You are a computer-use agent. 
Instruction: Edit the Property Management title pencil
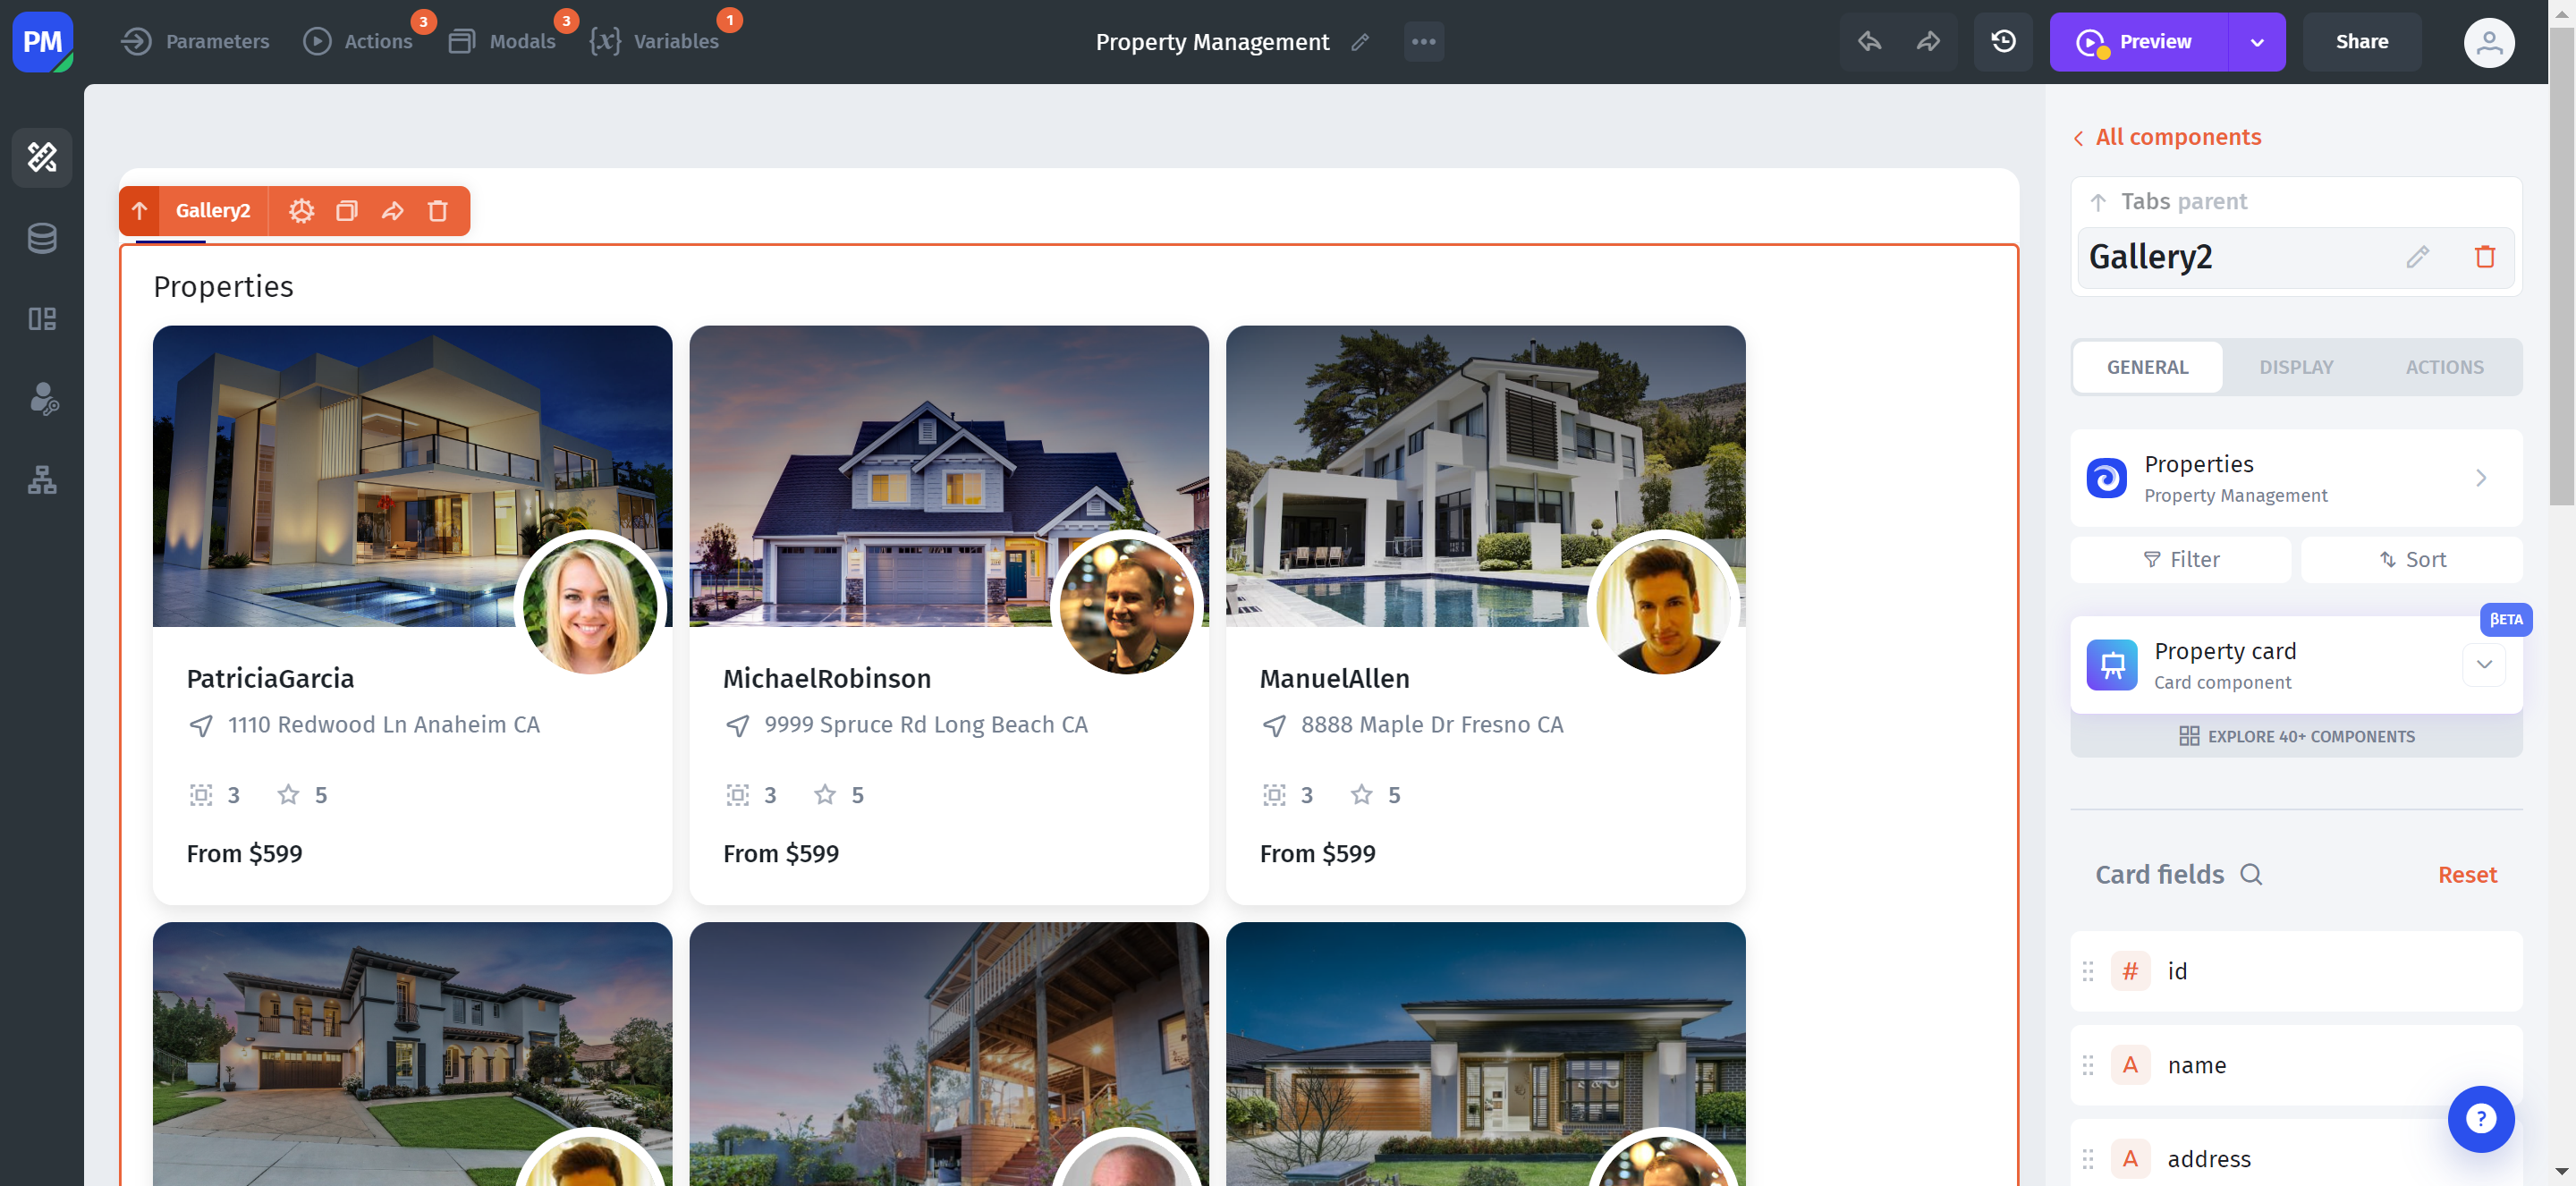click(x=1360, y=42)
